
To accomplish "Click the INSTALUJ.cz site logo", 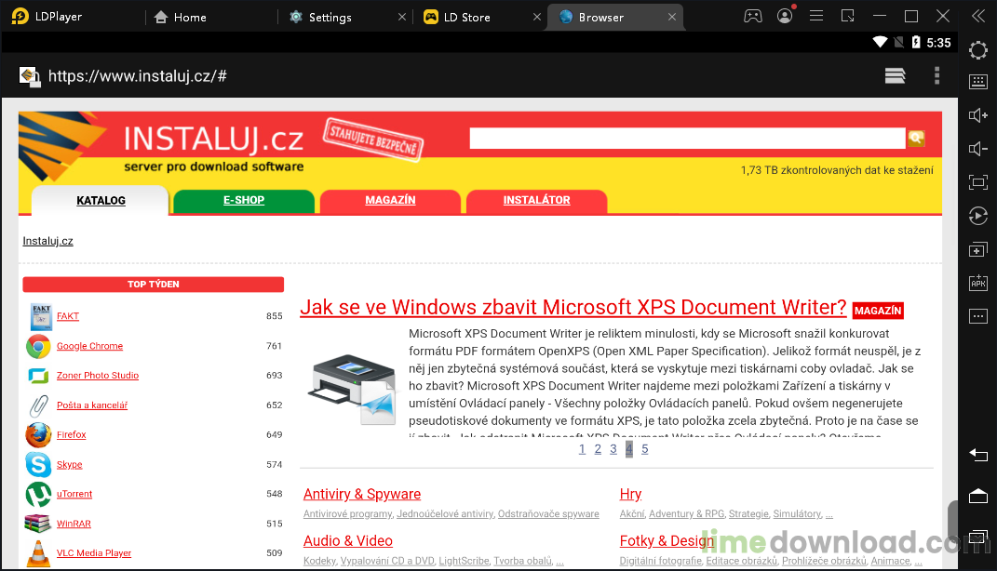I will click(x=213, y=139).
